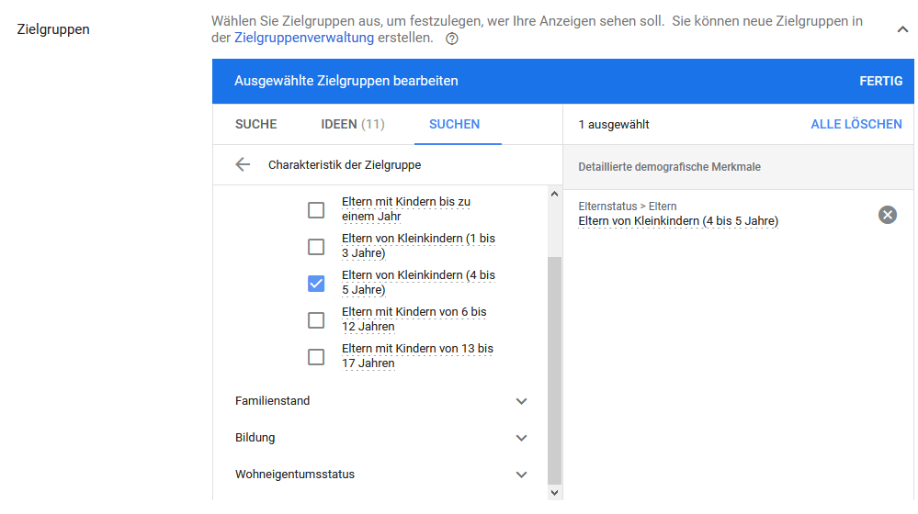This screenshot has width=918, height=514.
Task: Expand the Wohneigentumsstatus category
Action: point(521,475)
